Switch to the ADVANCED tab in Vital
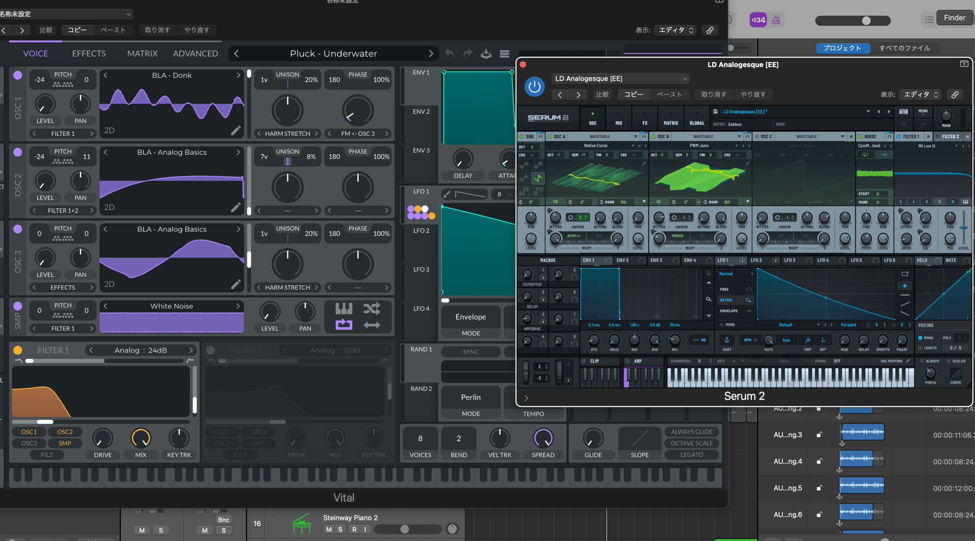Viewport: 975px width, 541px height. [195, 54]
